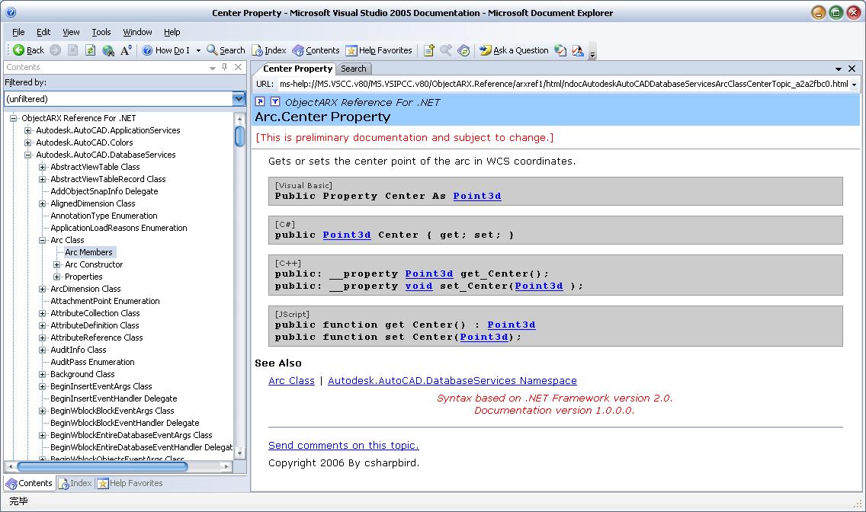Viewport: 866px width, 512px height.
Task: Check question status via the toolbar icon
Action: pos(560,50)
